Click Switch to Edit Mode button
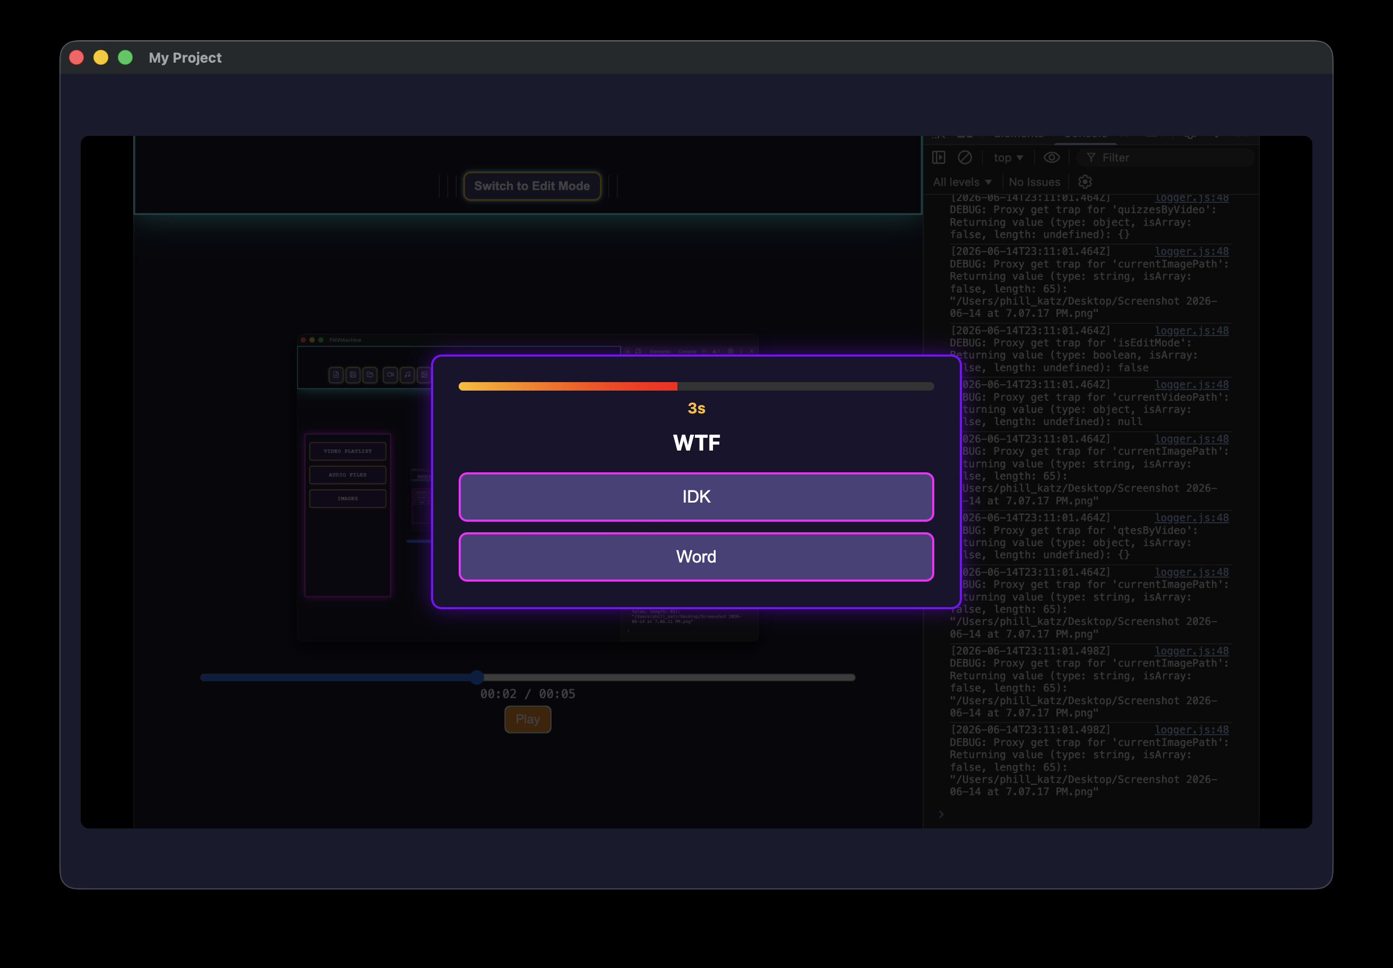Viewport: 1393px width, 968px height. 532,186
